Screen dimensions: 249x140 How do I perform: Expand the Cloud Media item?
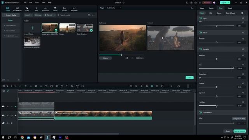(4, 31)
